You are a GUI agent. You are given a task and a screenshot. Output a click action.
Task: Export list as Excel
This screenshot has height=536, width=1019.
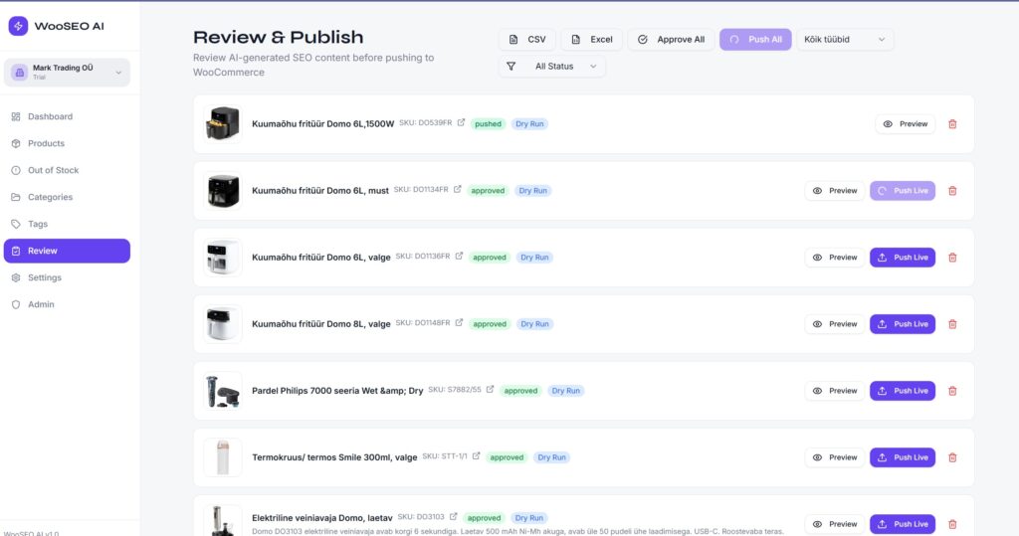(x=591, y=40)
